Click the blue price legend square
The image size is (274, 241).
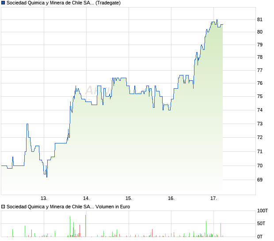3,3
